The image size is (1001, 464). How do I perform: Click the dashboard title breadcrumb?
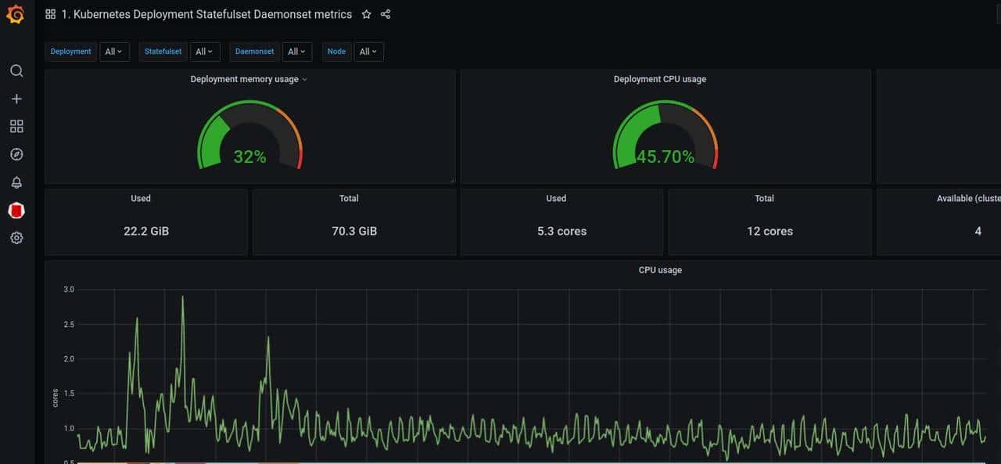click(206, 14)
